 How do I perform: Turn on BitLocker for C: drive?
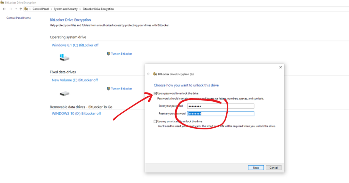tap(122, 54)
